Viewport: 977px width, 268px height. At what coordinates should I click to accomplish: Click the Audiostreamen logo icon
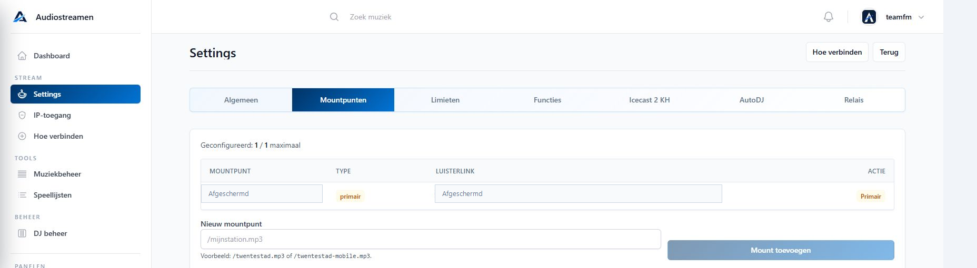pos(20,17)
